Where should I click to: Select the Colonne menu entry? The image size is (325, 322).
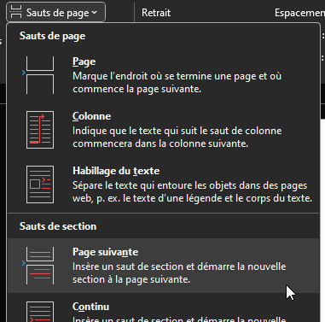(163, 130)
